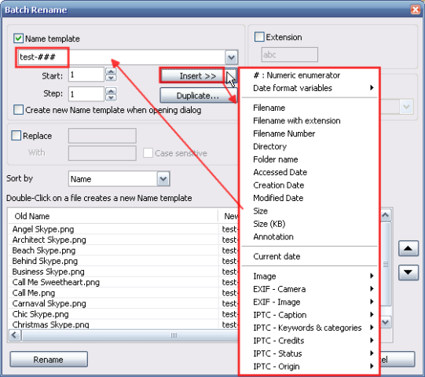The height and width of the screenshot is (377, 425).
Task: Select Angel Skype.png in file list
Action: pos(43,229)
